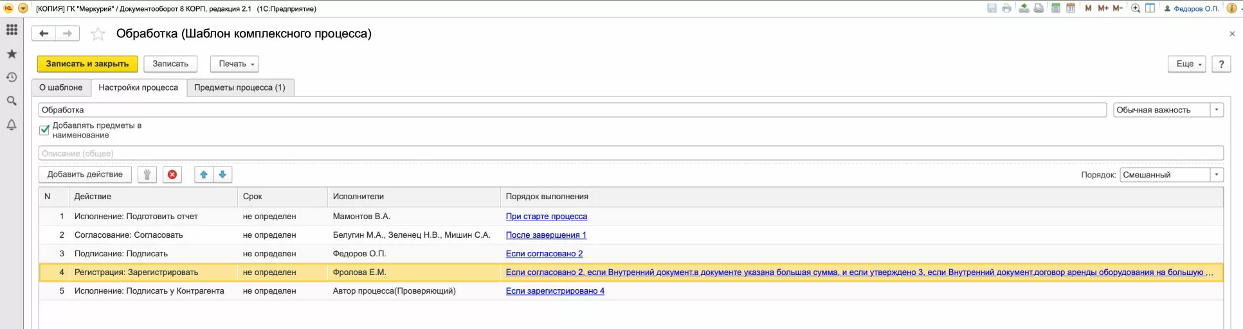
Task: Move the action up with the blue arrow
Action: (204, 175)
